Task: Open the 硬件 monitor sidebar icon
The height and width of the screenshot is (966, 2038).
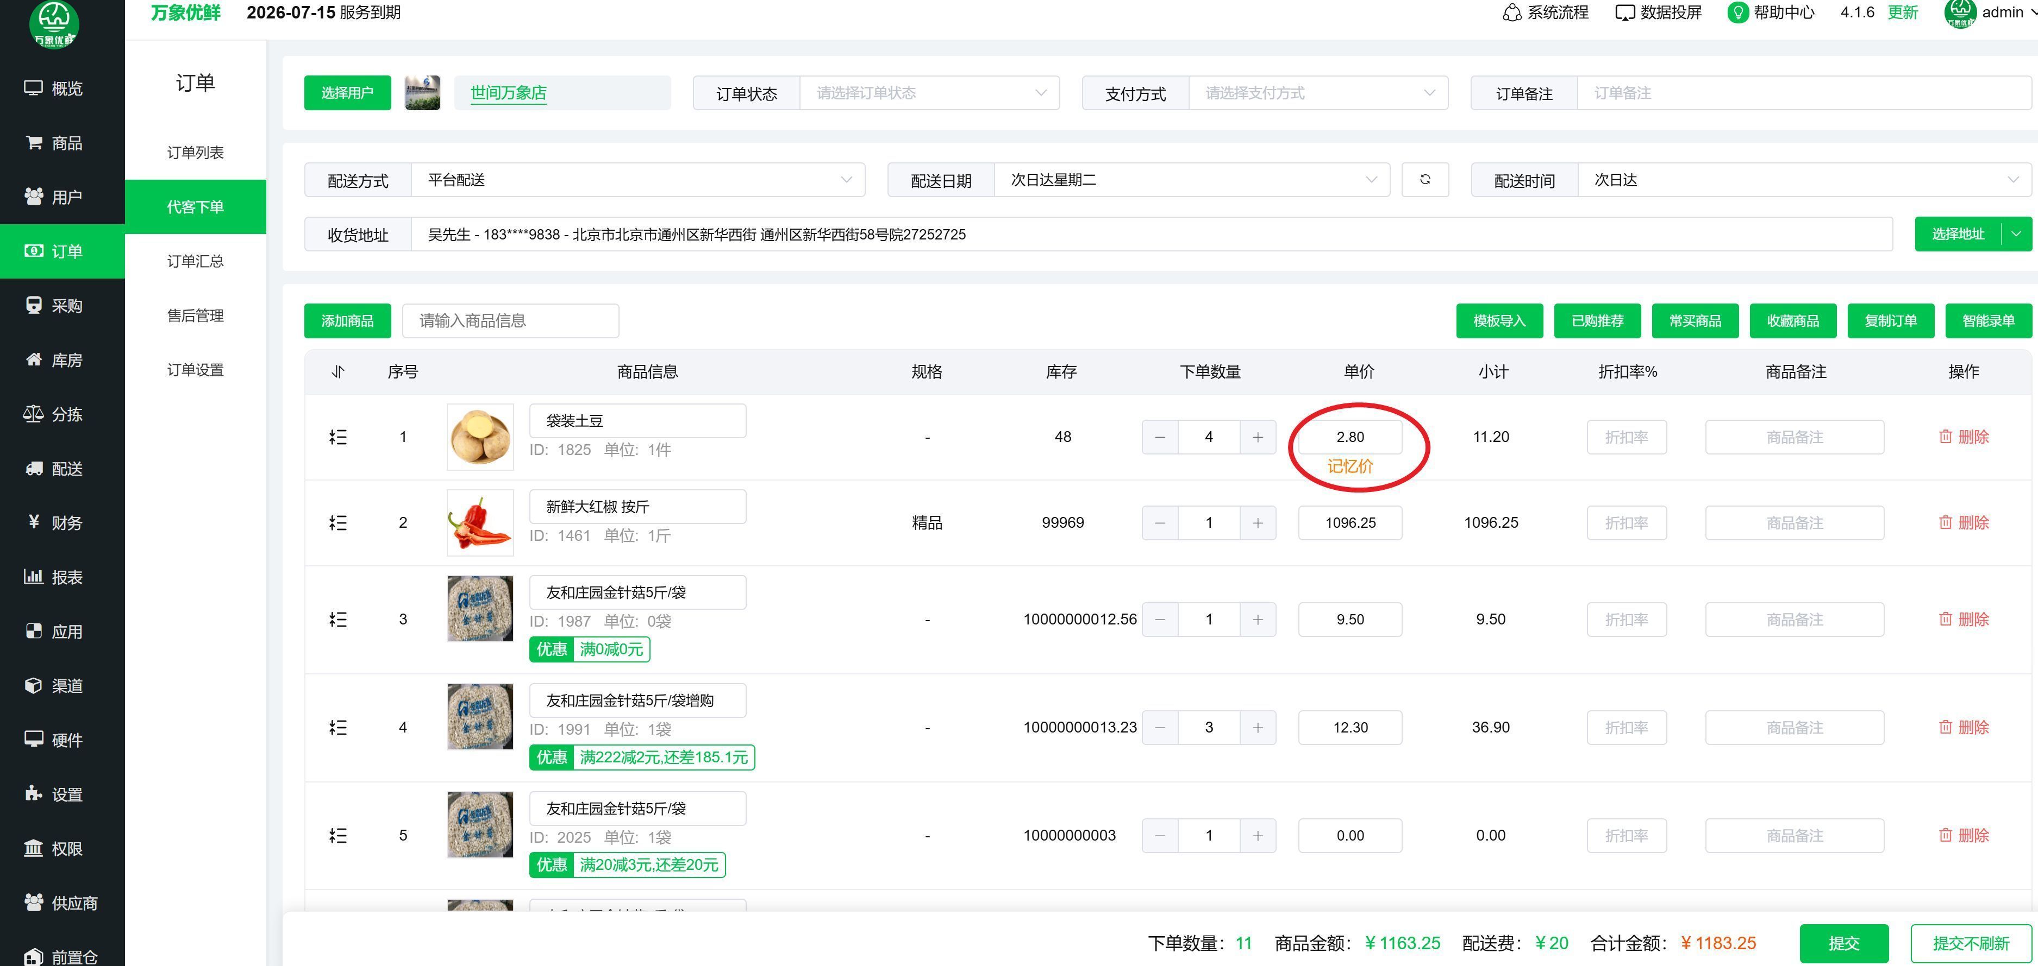Action: 33,740
